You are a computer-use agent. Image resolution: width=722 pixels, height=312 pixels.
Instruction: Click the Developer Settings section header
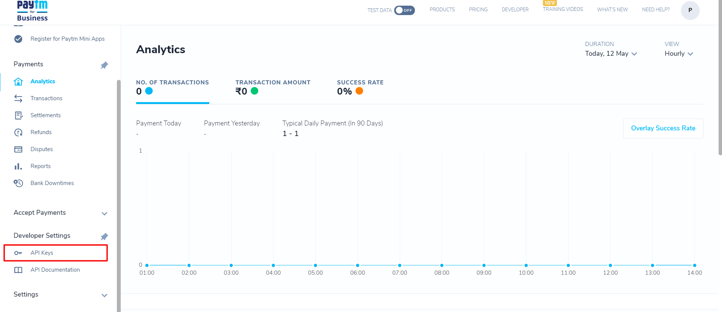[42, 236]
